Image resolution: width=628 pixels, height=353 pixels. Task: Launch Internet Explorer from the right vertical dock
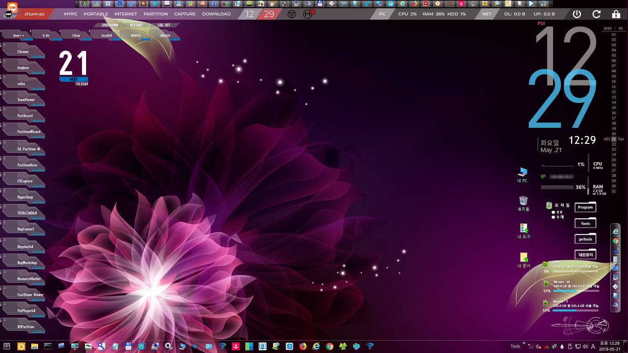616,232
